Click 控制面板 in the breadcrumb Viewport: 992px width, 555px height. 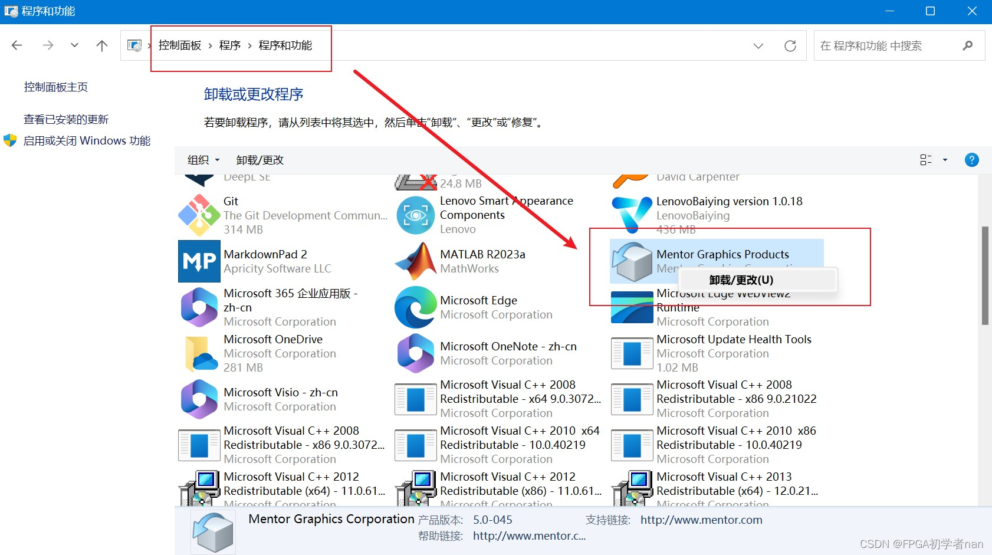click(180, 45)
